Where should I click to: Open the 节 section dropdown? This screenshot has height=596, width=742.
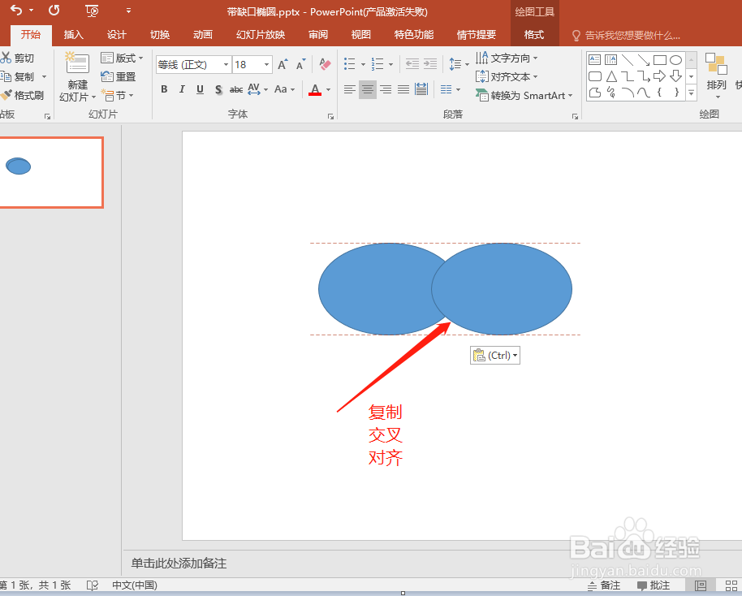point(118,95)
